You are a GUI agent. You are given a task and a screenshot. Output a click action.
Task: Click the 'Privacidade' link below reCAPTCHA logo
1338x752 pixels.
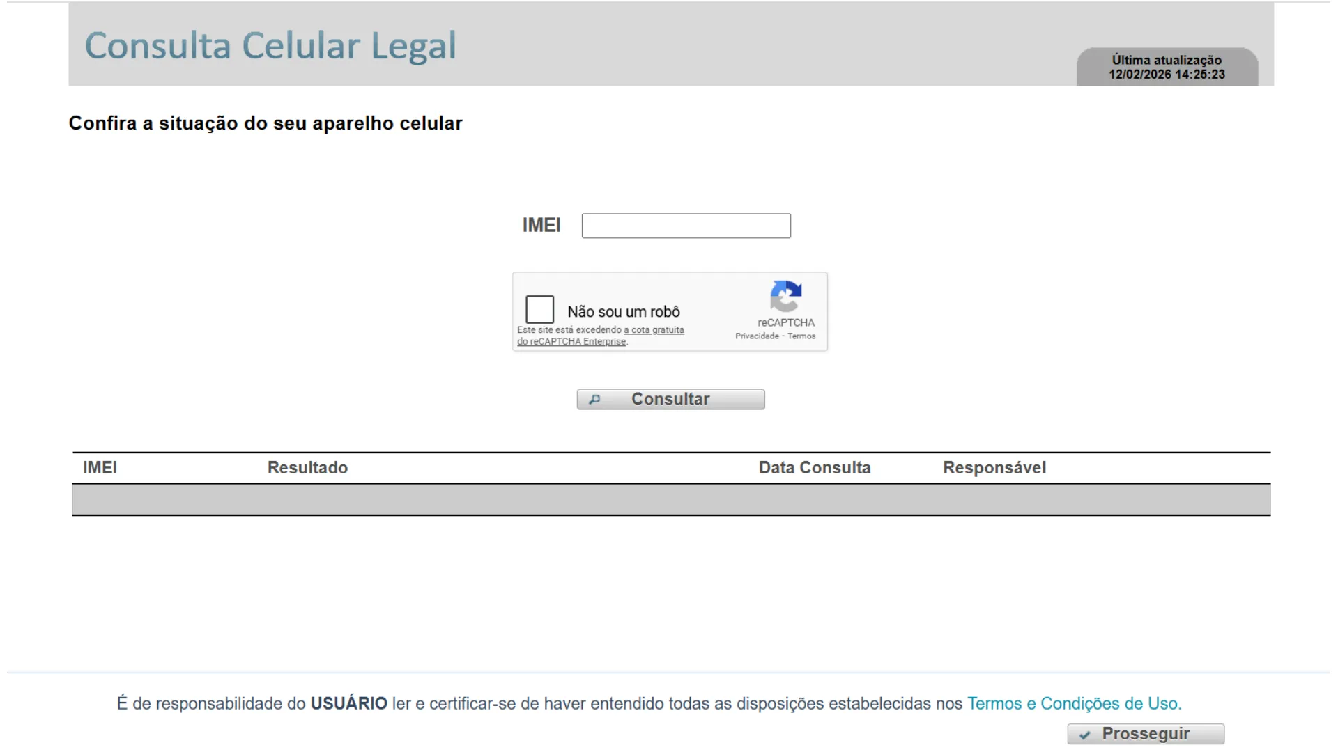coord(757,336)
